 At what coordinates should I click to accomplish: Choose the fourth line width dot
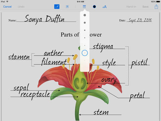tap(85, 38)
